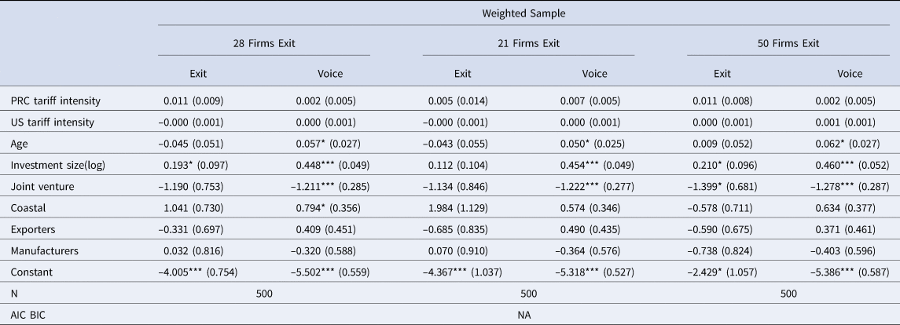Click the Coastal row label
Viewport: 900px width, 325px height.
(x=28, y=208)
